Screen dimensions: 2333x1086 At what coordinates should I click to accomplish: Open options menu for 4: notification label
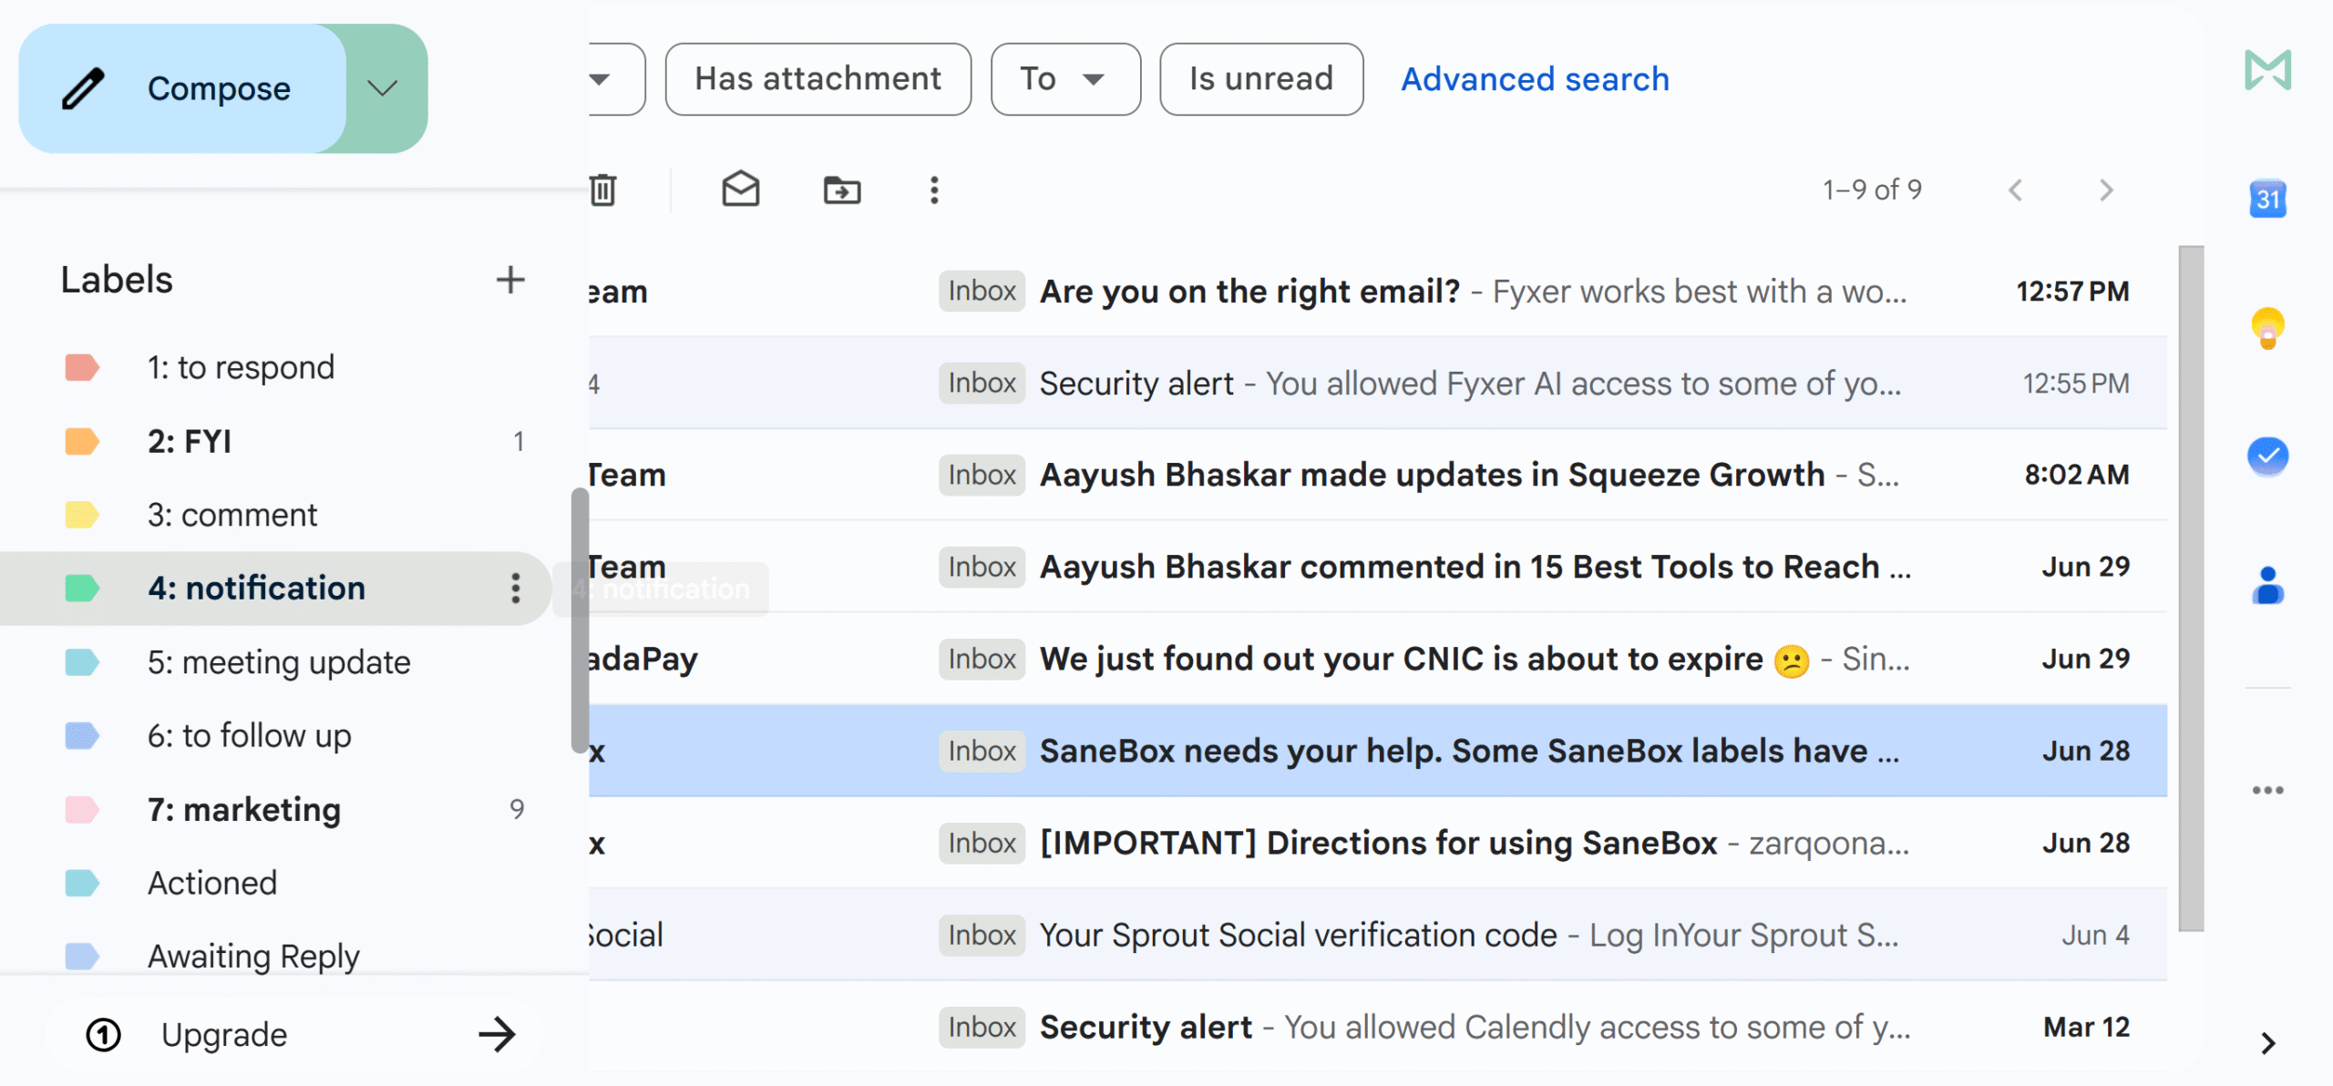516,589
